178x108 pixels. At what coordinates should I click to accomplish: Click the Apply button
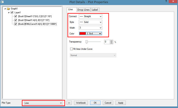(x=120, y=103)
